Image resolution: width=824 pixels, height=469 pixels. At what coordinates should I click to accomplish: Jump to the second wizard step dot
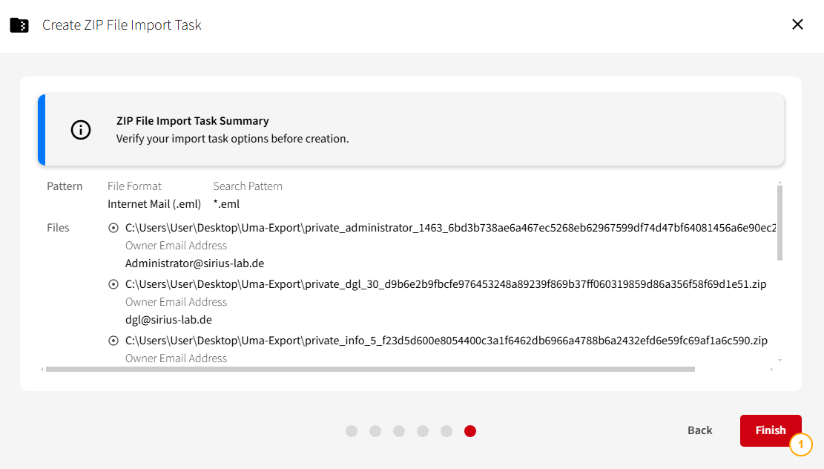click(375, 431)
